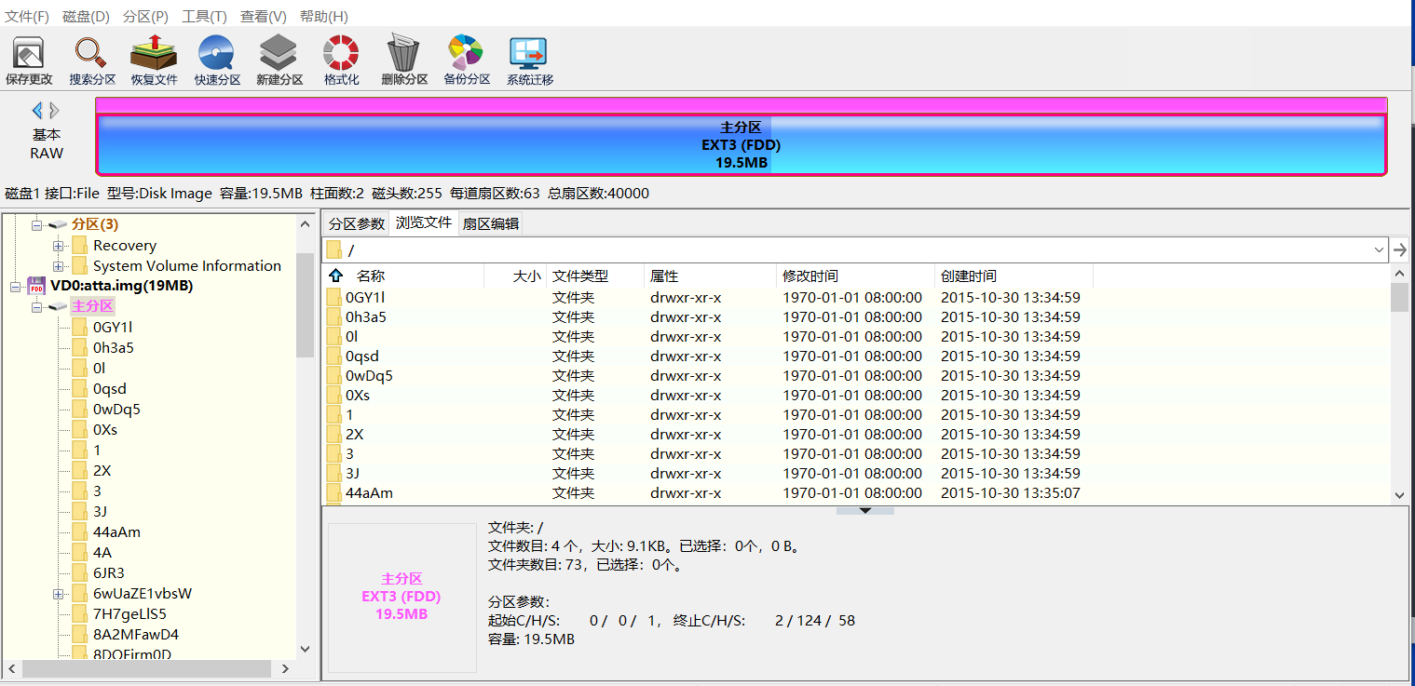Open the 分区(P) menu
This screenshot has width=1415, height=686.
click(x=145, y=17)
